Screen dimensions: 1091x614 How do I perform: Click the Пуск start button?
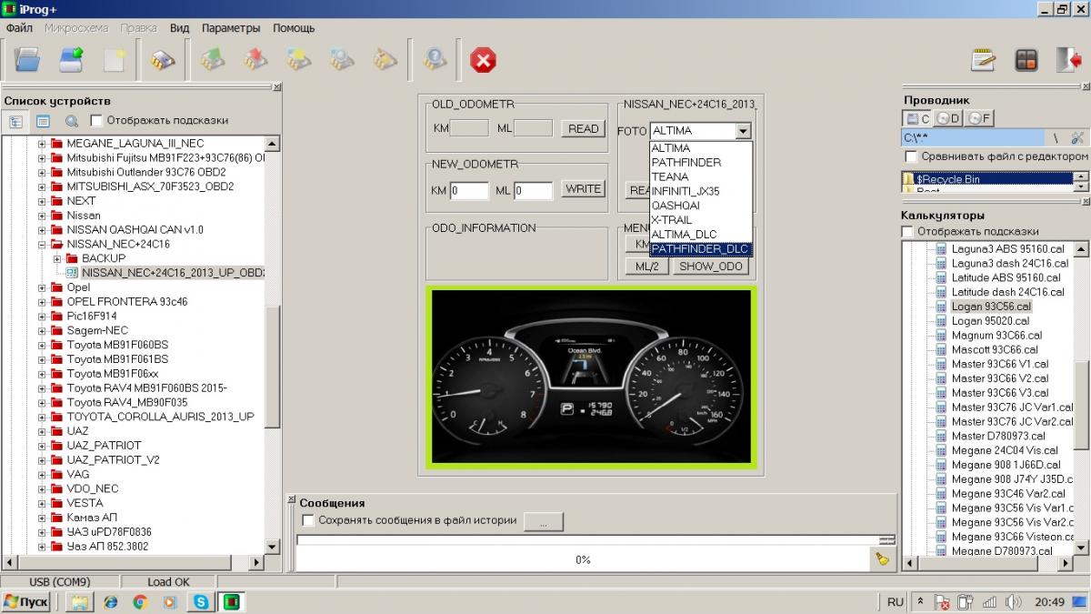[x=26, y=602]
